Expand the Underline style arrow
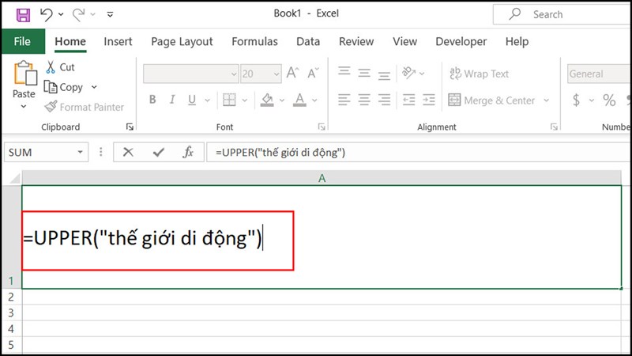Viewport: 632px width, 356px height. (207, 100)
